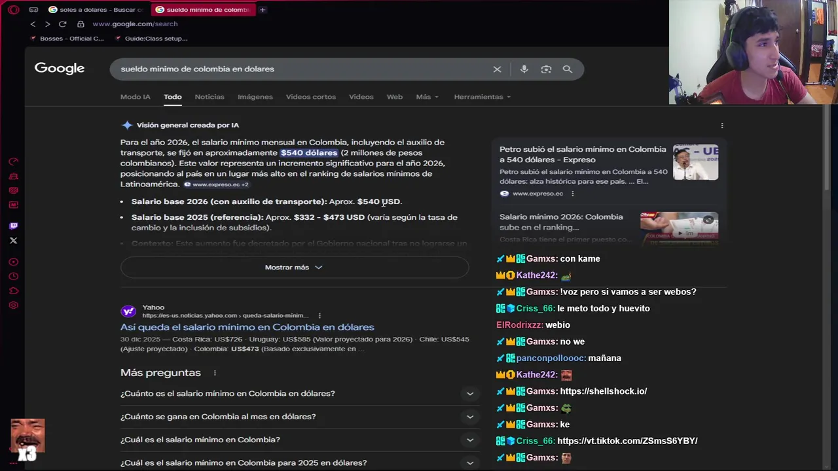
Task: Click the browser address bar URL
Action: [x=135, y=24]
